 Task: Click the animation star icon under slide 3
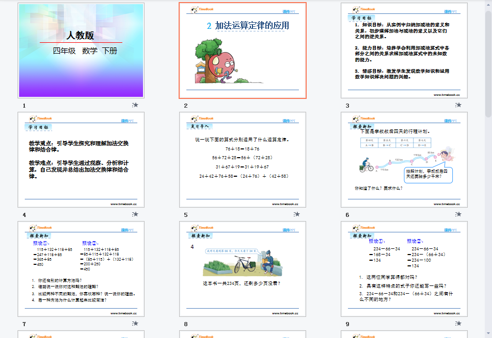[x=458, y=105]
